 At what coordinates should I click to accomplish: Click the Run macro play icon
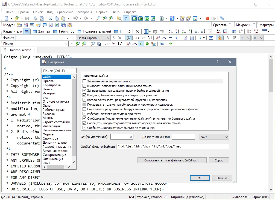coord(213,18)
